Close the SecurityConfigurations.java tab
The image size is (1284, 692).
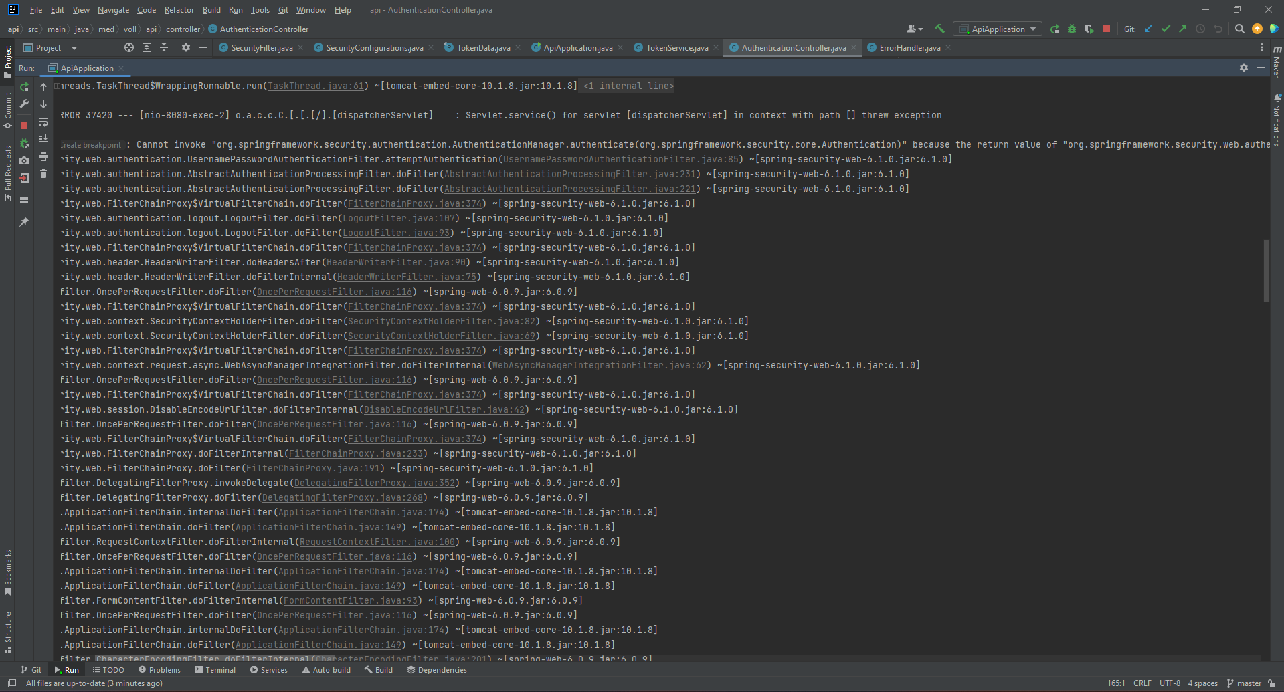tap(431, 48)
